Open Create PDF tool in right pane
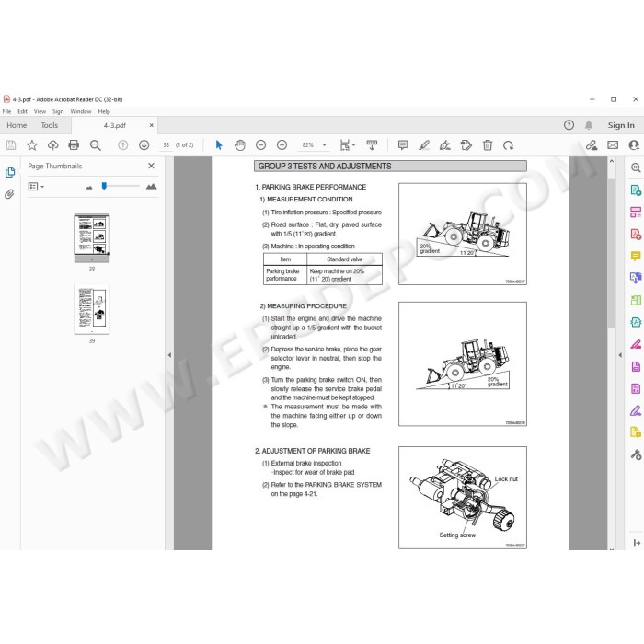This screenshot has width=644, height=644. click(x=636, y=234)
